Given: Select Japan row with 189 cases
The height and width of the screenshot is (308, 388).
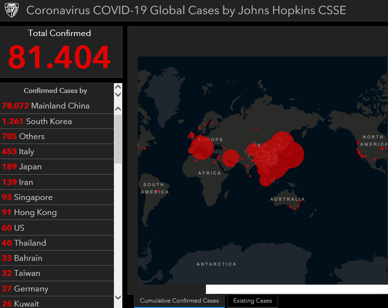Looking at the screenshot, I should (x=57, y=167).
